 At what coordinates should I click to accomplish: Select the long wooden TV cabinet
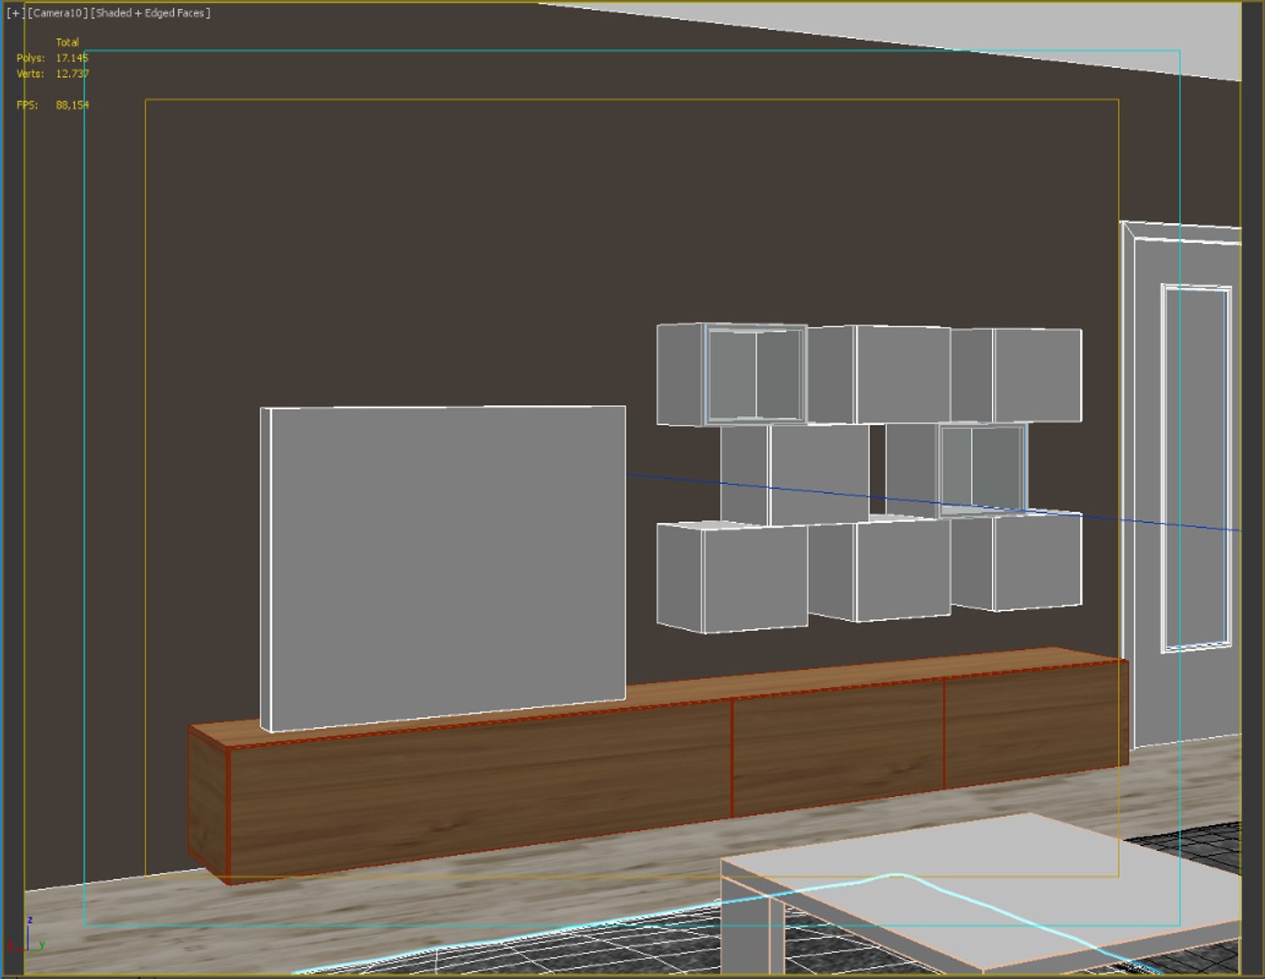658,765
